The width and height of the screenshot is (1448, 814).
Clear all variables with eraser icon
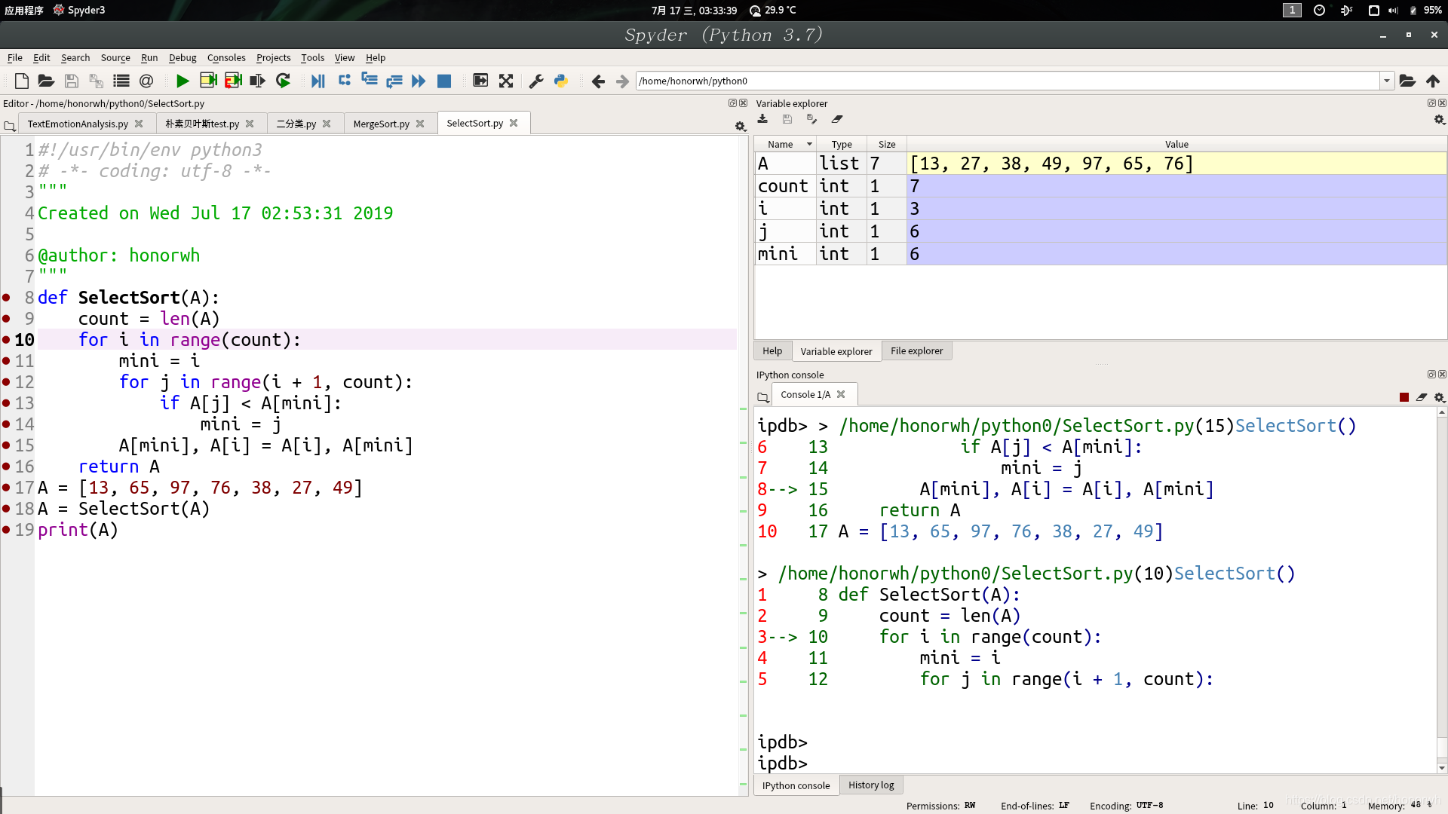(x=837, y=119)
